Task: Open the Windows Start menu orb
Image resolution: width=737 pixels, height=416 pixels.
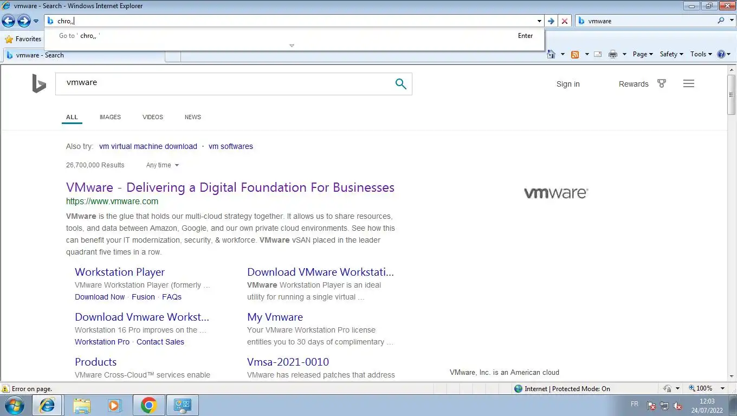Action: click(14, 405)
